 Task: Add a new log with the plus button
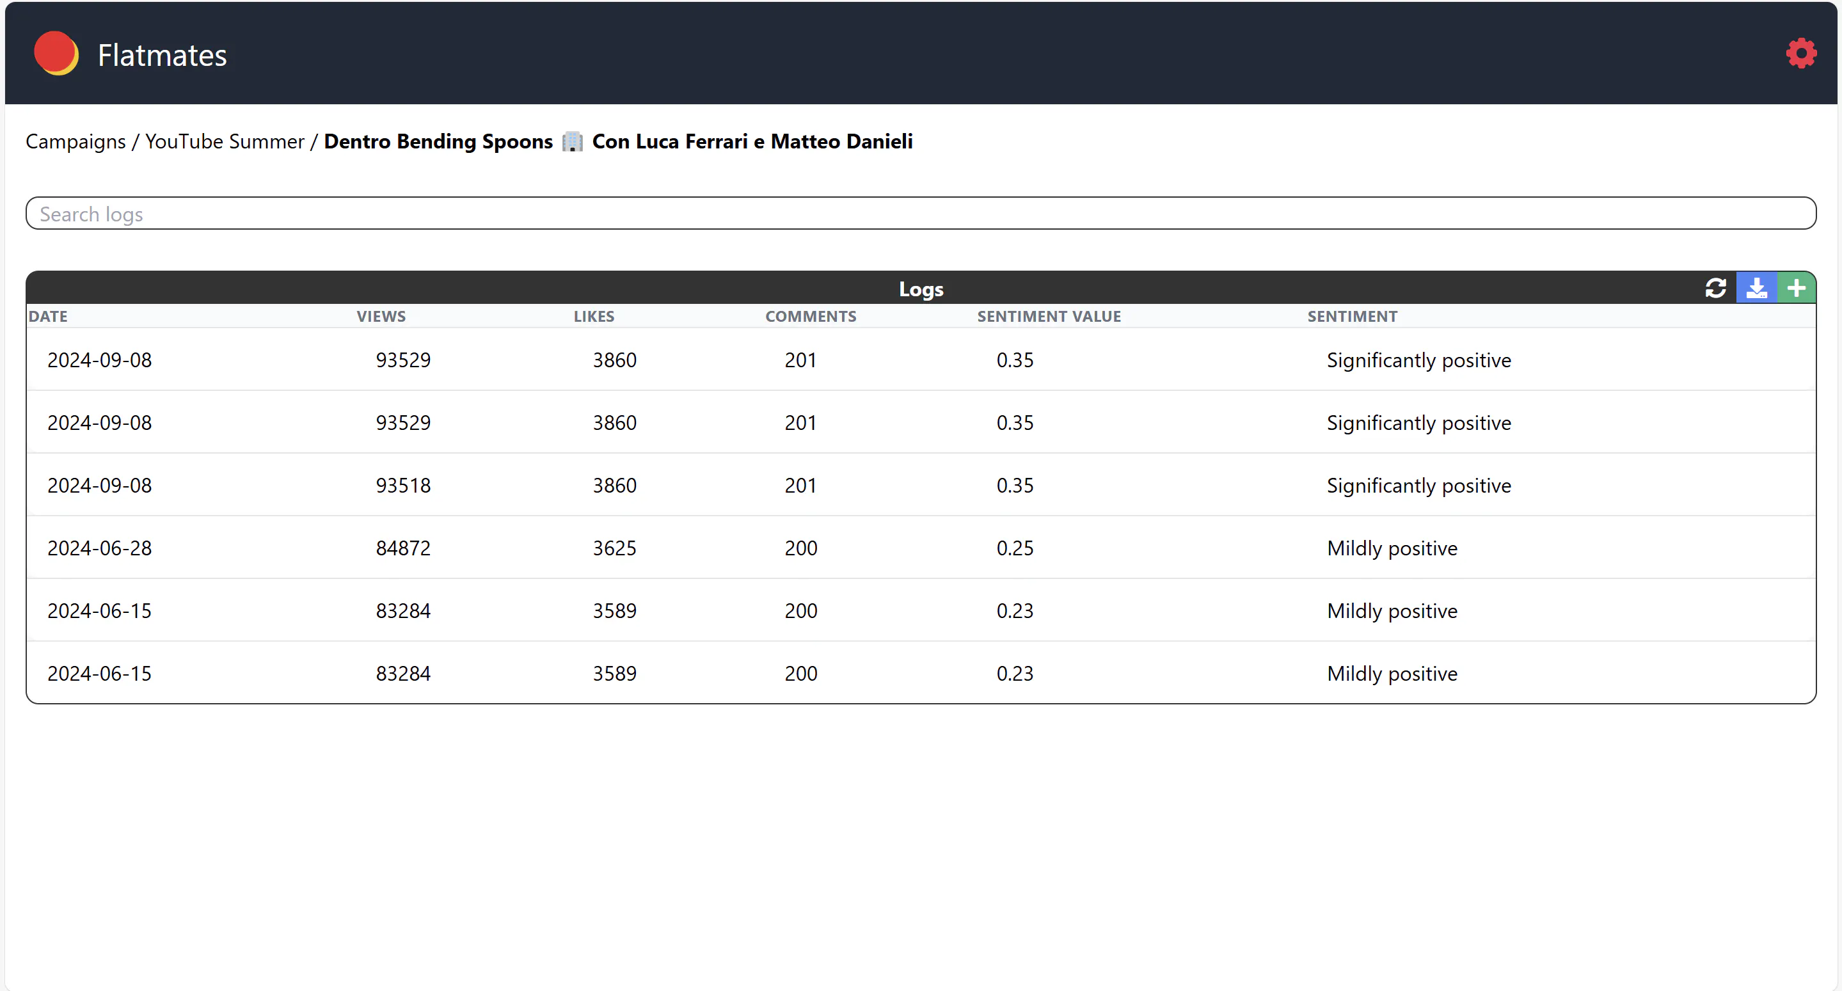[x=1796, y=288]
